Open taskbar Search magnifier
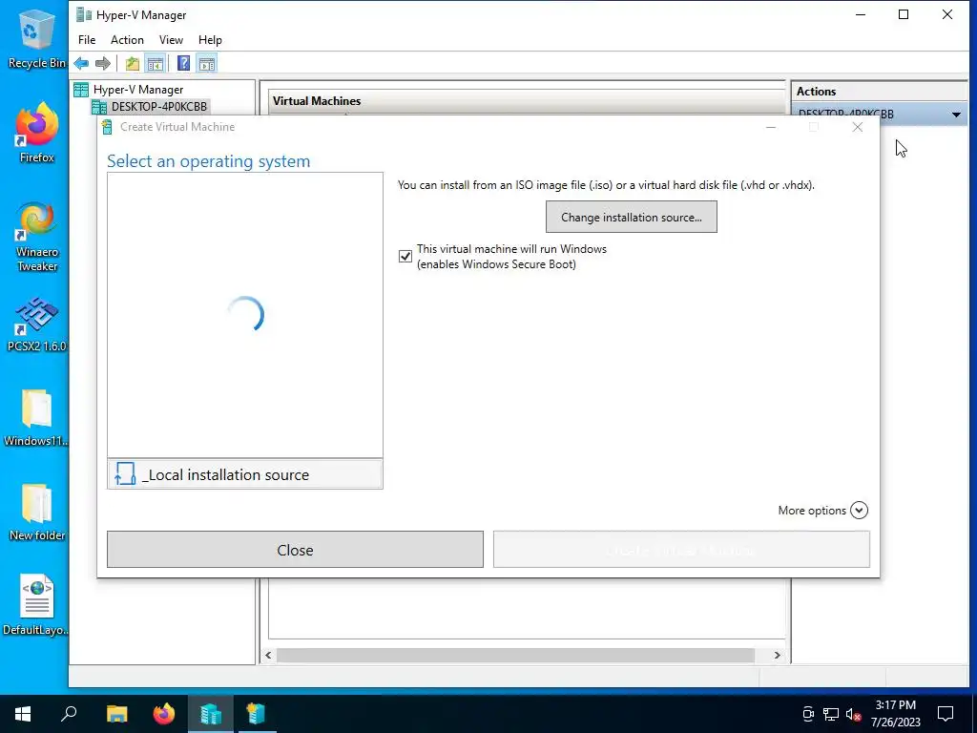Viewport: 977px width, 733px height. click(69, 714)
